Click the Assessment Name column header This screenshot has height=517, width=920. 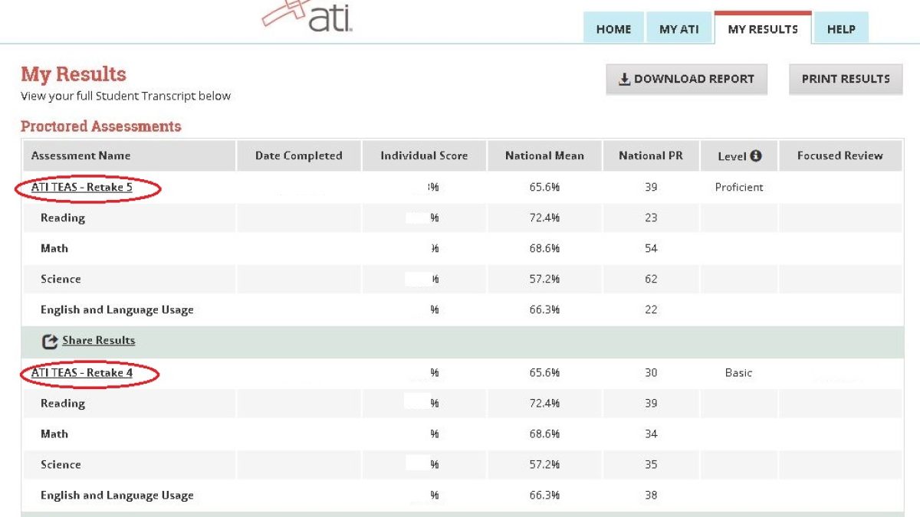pyautogui.click(x=80, y=155)
